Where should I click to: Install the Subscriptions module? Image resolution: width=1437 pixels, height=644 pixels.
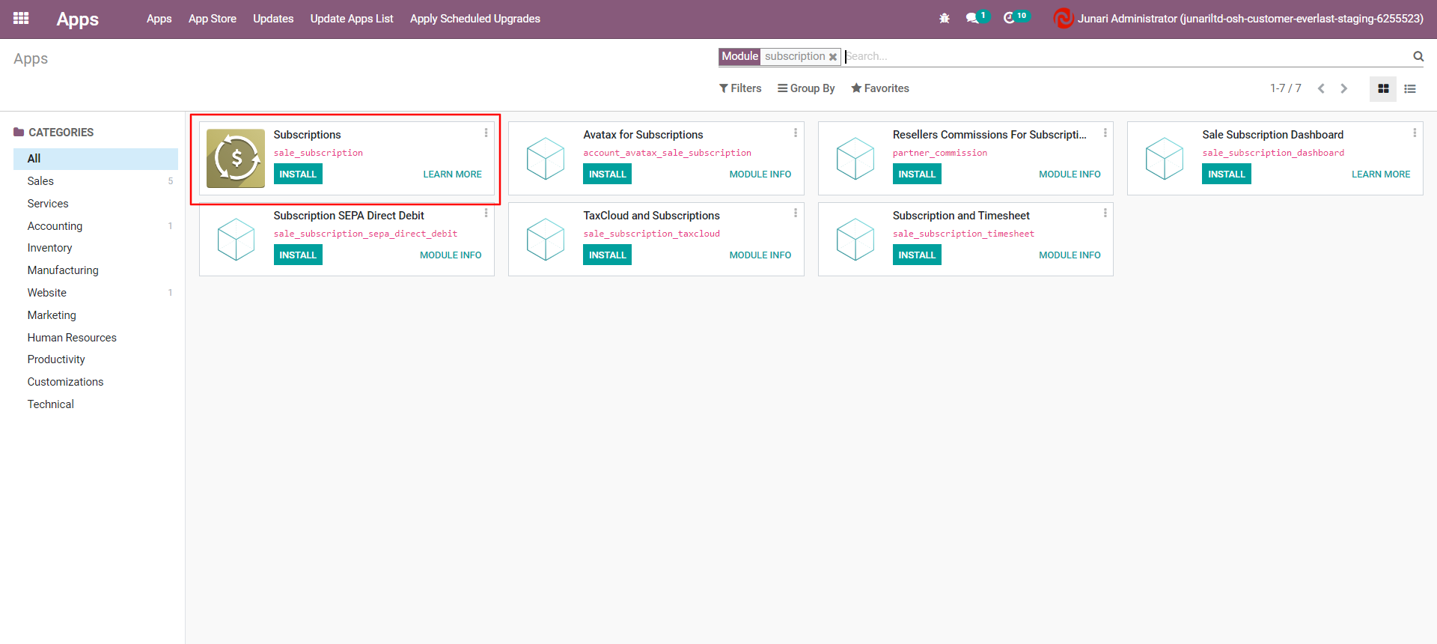298,174
